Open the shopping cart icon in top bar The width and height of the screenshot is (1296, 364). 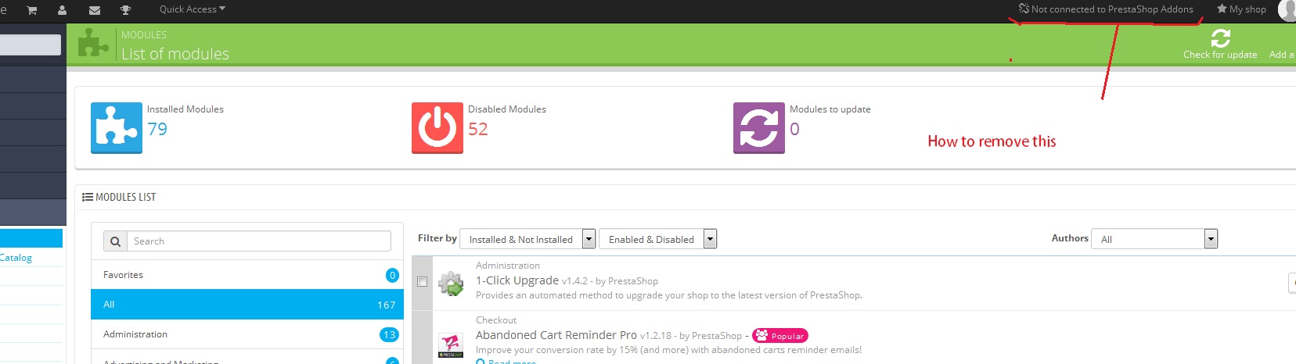(31, 10)
